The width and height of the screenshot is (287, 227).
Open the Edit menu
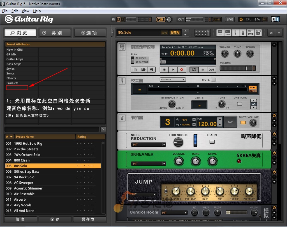coord(15,11)
